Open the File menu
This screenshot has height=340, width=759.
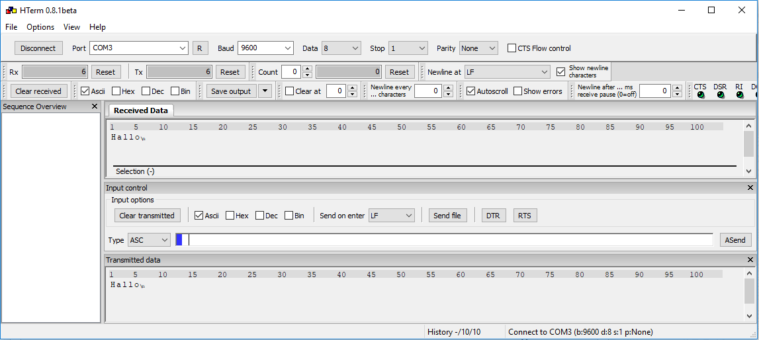pyautogui.click(x=11, y=27)
